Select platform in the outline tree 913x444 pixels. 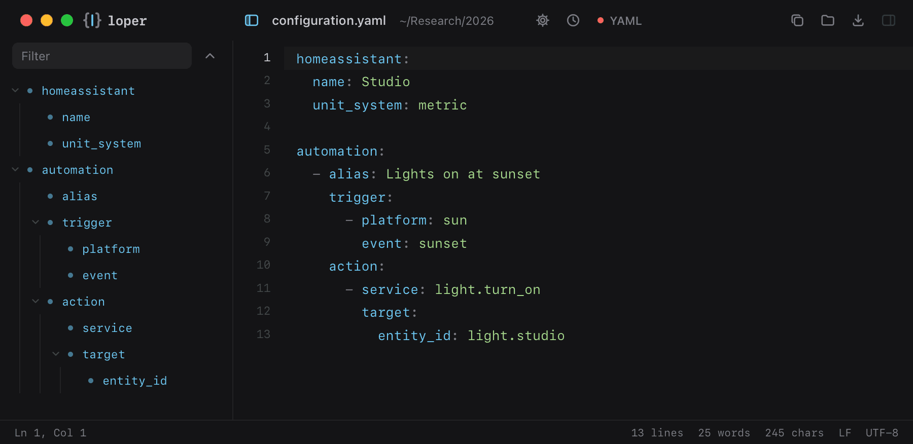(111, 249)
